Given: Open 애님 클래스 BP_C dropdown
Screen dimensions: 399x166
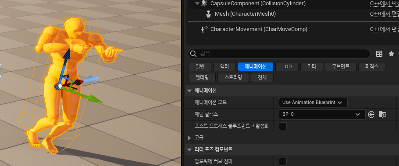Looking at the screenshot, I should coord(322,114).
